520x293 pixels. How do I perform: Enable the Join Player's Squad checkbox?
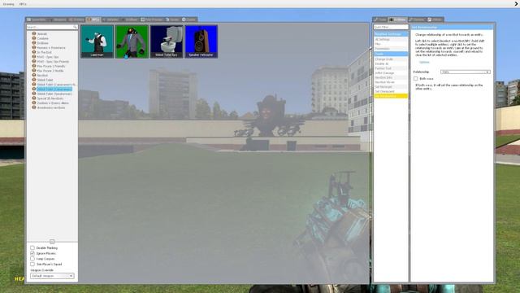[32, 264]
